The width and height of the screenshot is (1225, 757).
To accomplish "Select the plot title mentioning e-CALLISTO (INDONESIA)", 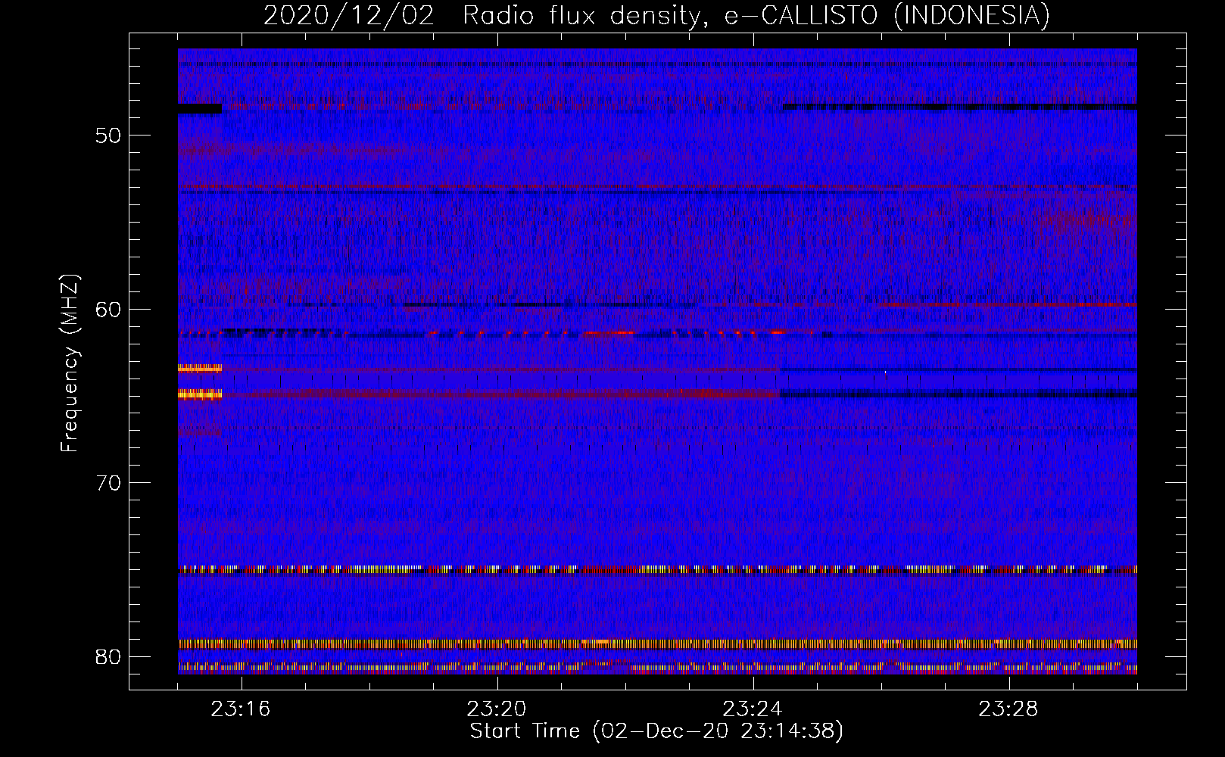I will 656,15.
